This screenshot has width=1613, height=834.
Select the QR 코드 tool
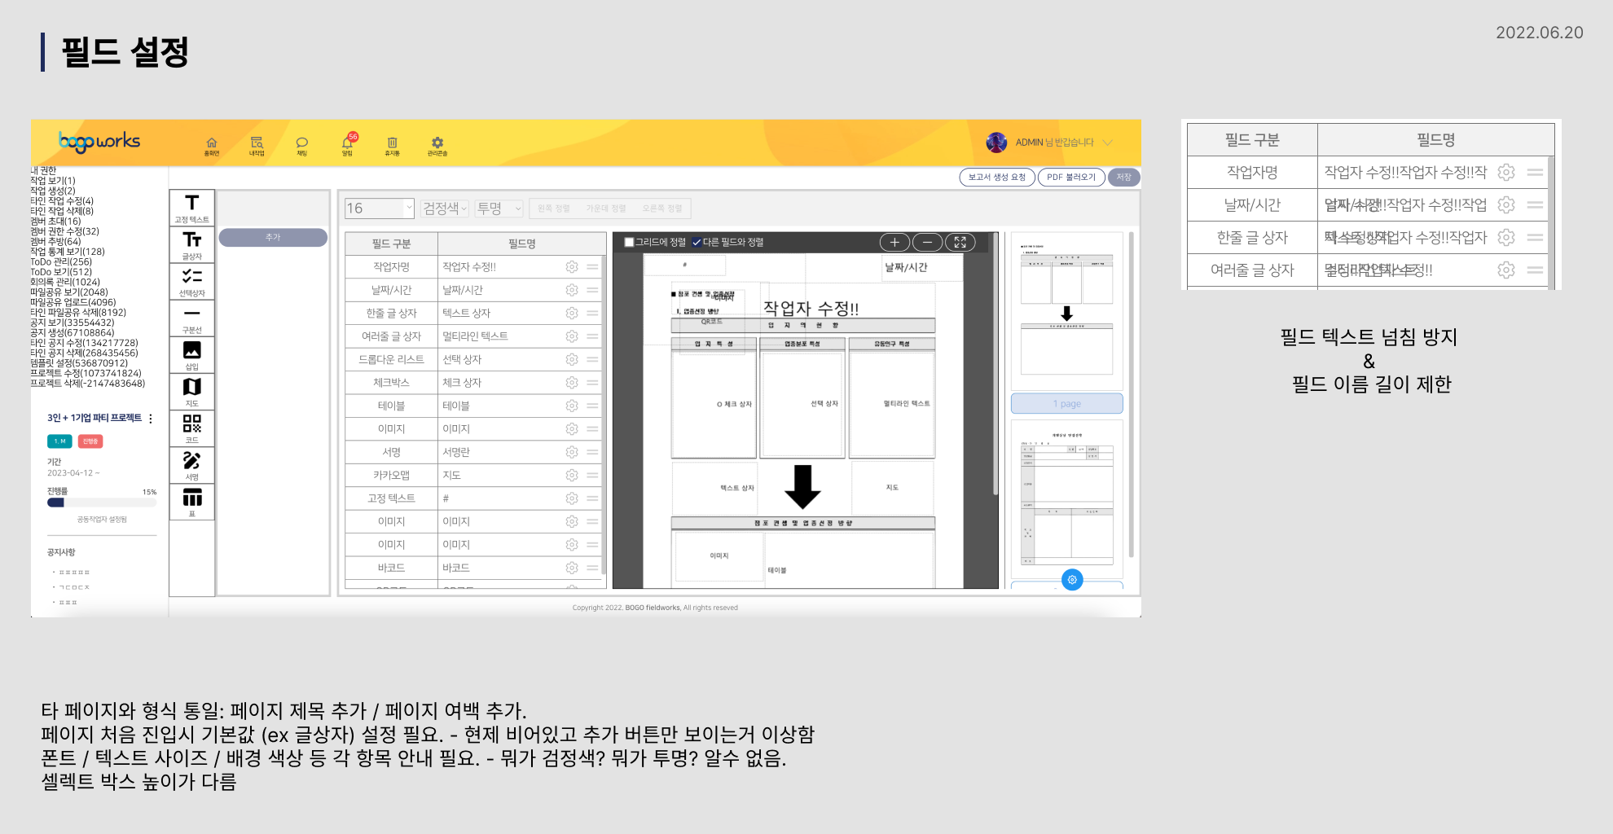[192, 428]
